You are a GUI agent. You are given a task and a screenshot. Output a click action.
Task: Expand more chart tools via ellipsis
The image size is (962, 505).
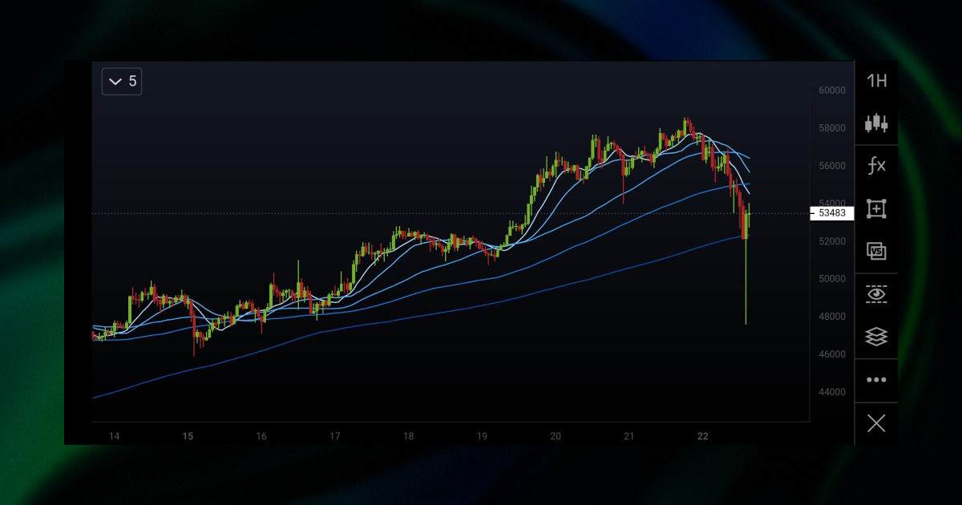pos(876,379)
